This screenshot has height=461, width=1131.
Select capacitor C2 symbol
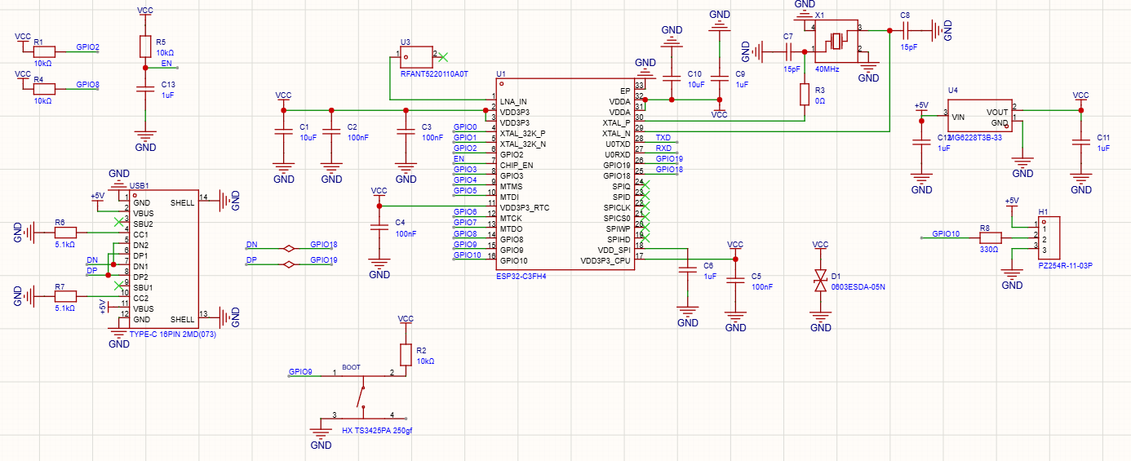[331, 132]
